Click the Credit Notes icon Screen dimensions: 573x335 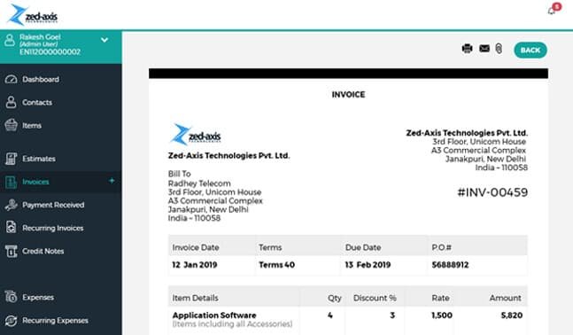[x=11, y=251]
